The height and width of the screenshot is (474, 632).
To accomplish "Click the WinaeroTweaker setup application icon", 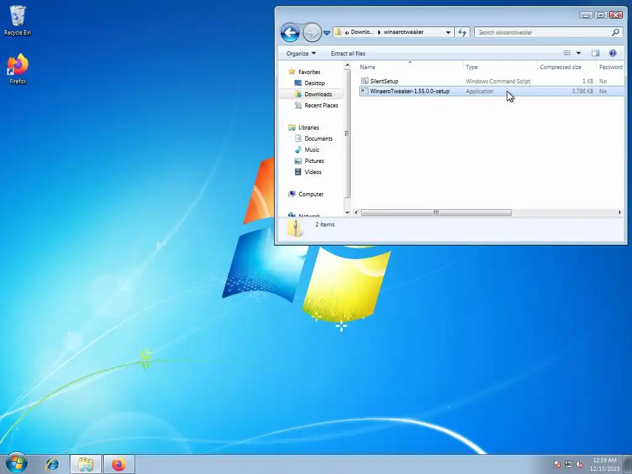I will (364, 91).
